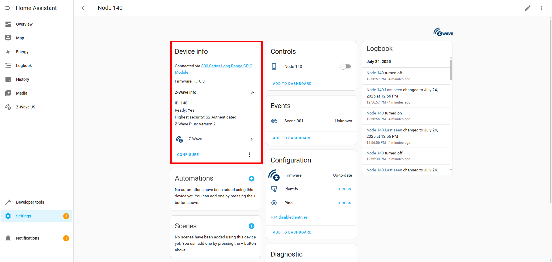552x262 pixels.
Task: Click the Logbook panel scrollbar
Action: tap(451, 69)
